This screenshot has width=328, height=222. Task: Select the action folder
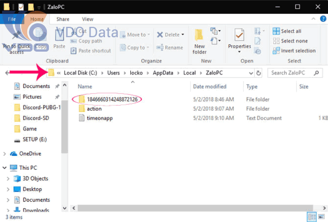pyautogui.click(x=90, y=109)
